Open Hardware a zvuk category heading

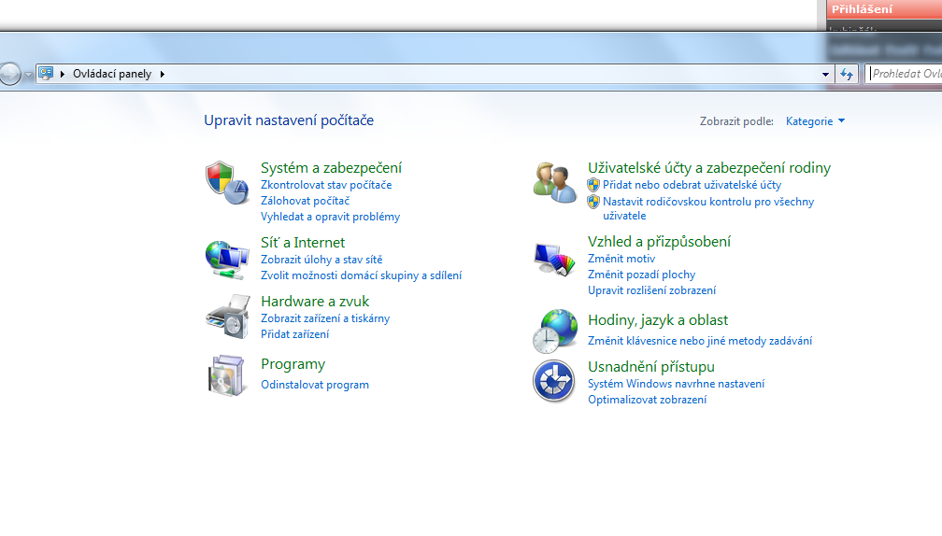pos(315,302)
